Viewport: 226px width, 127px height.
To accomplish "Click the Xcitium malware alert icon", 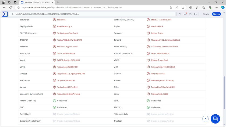I will [148, 80].
